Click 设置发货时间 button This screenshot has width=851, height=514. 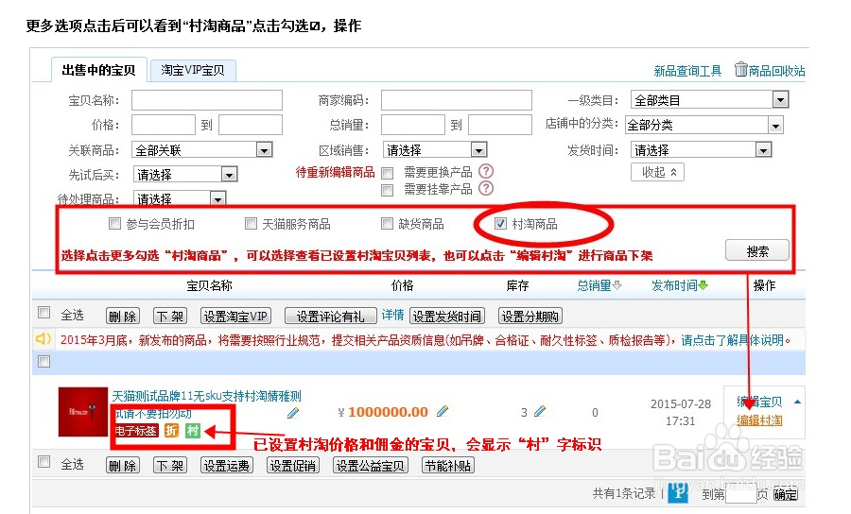[446, 317]
